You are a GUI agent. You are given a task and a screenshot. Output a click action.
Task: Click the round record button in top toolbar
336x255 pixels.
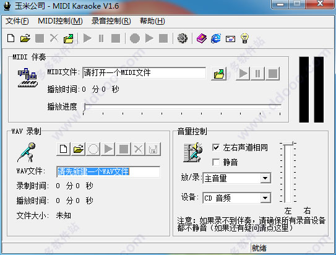(x=135, y=38)
